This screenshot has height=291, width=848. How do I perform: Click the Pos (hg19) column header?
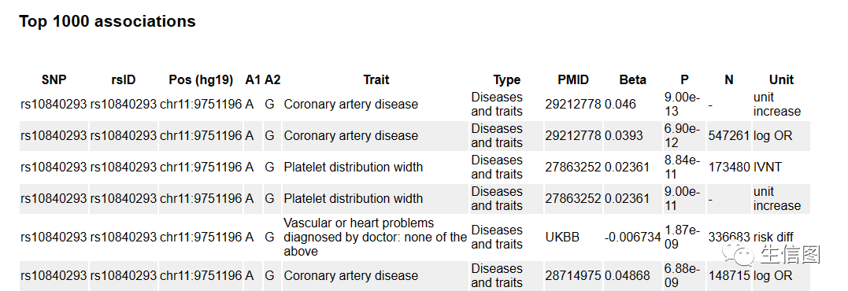point(201,80)
